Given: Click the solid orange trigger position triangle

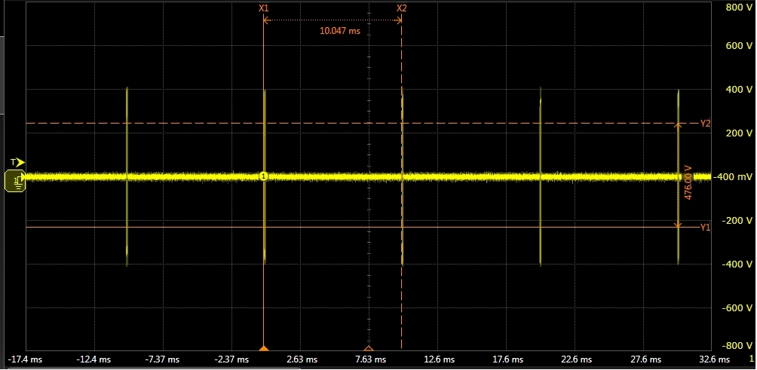Looking at the screenshot, I should pos(263,348).
